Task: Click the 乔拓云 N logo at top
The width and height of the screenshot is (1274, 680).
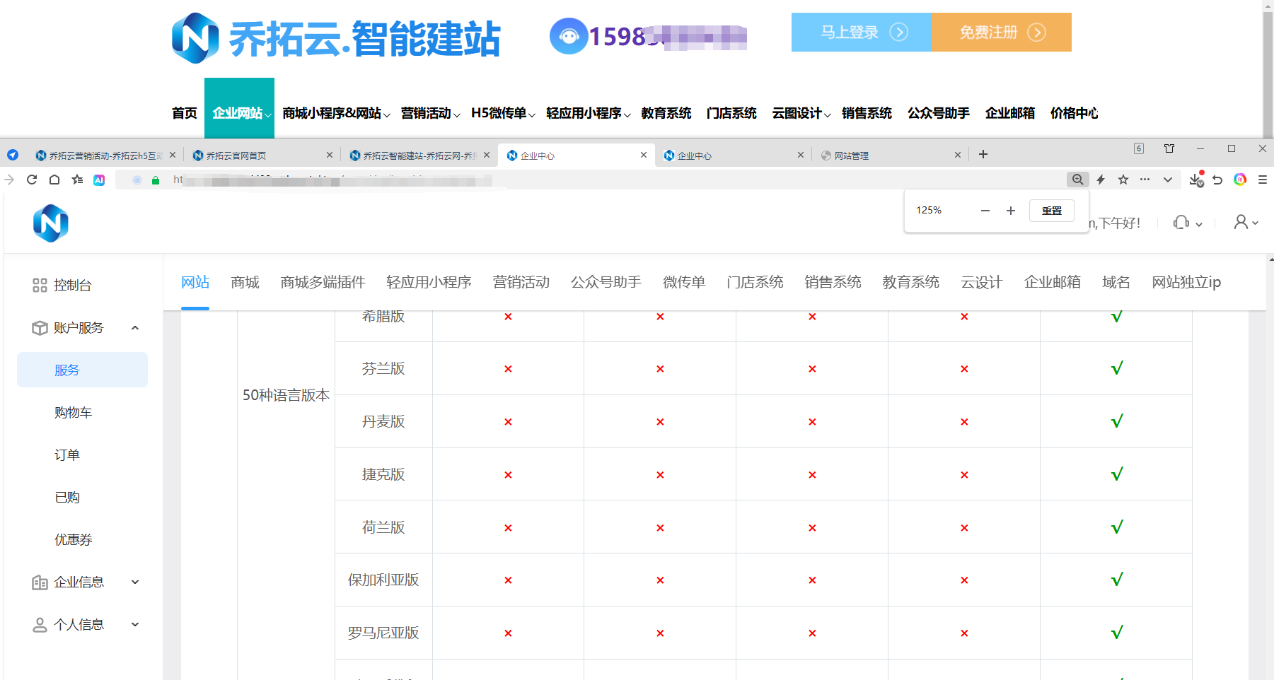Action: [195, 38]
